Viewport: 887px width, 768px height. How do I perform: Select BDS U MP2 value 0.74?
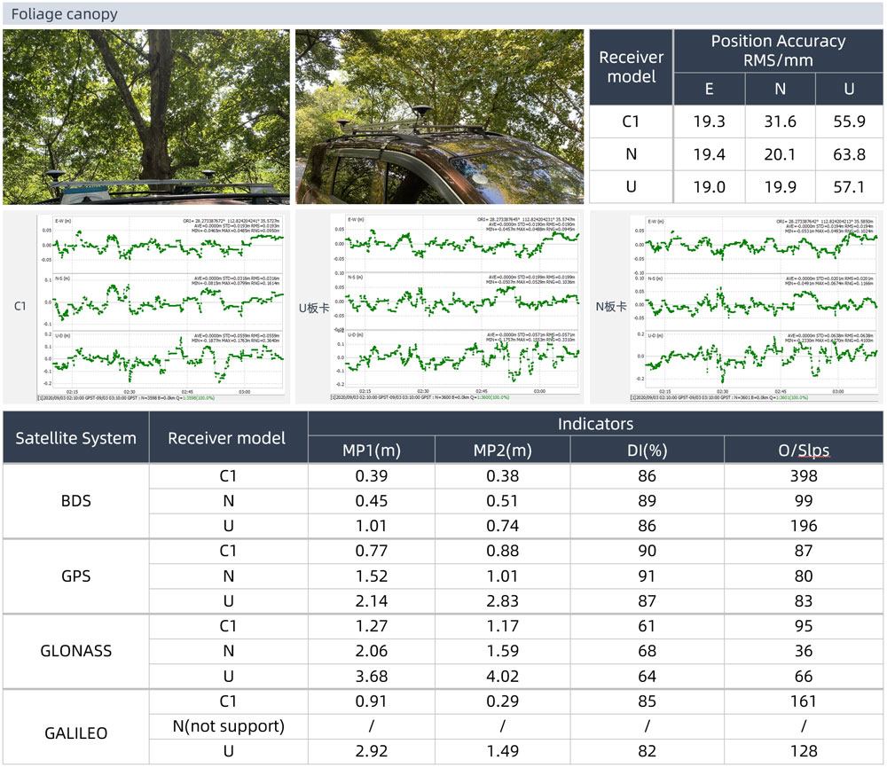coord(502,526)
